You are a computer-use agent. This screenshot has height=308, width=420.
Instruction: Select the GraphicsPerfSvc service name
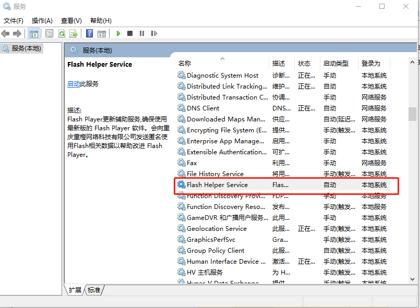[x=211, y=240]
